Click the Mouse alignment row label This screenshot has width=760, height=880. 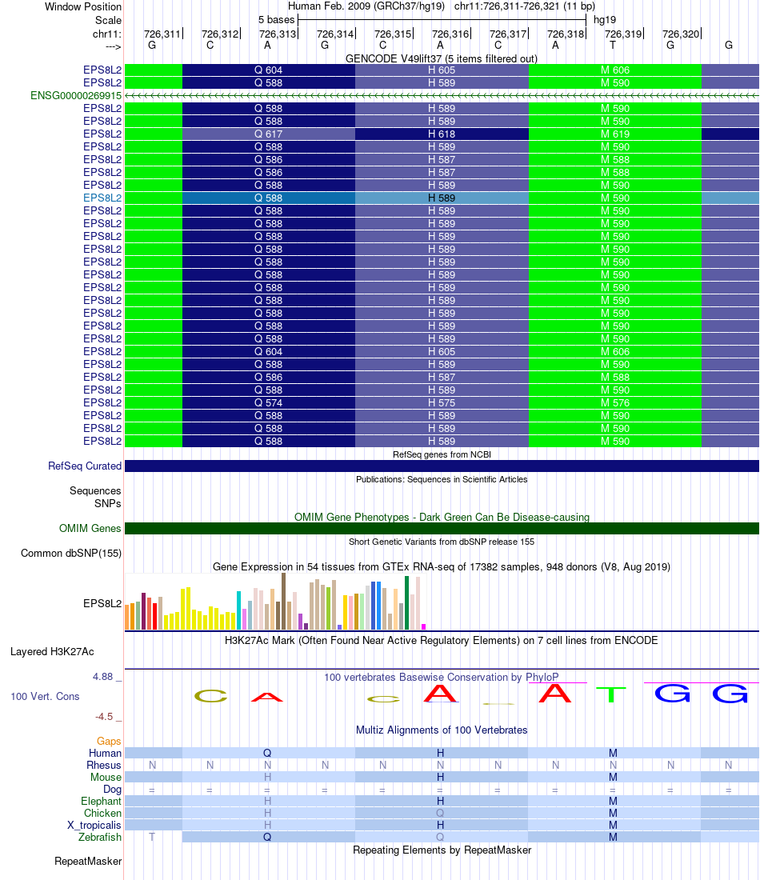pyautogui.click(x=106, y=778)
